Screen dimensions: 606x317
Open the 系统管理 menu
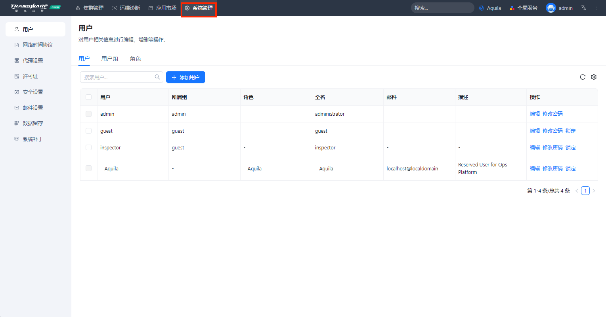(199, 8)
